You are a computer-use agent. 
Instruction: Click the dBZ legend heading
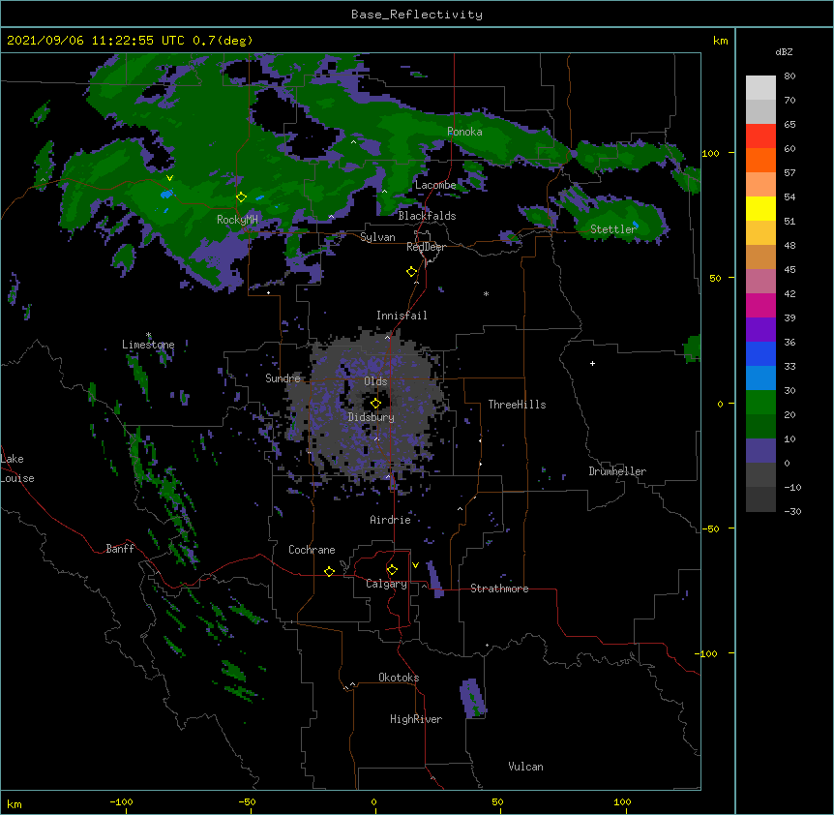point(784,52)
